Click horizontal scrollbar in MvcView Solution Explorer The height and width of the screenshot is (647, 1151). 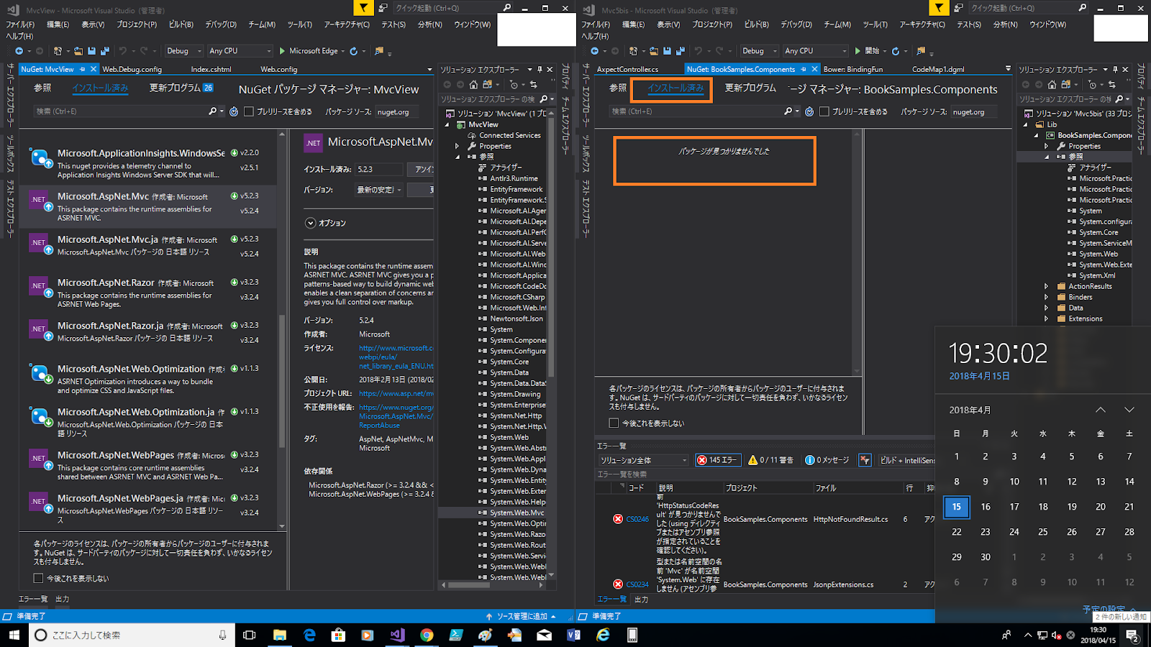[x=470, y=585]
